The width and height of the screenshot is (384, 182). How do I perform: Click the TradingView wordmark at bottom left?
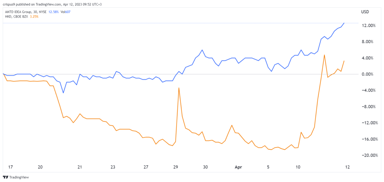tap(19, 177)
